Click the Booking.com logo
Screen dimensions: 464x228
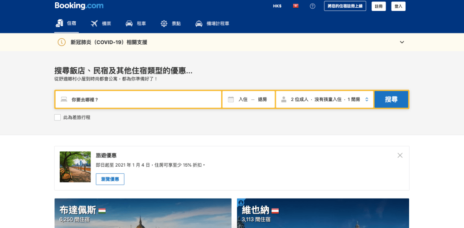79,6
